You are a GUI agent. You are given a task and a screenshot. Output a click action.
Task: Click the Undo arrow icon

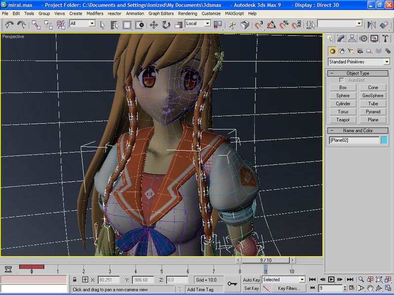tap(9, 24)
